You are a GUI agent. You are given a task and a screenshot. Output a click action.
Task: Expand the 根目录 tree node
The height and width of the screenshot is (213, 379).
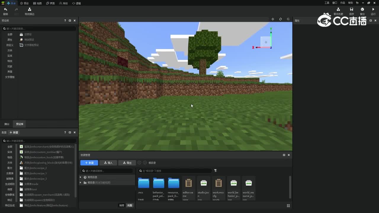pos(81,183)
